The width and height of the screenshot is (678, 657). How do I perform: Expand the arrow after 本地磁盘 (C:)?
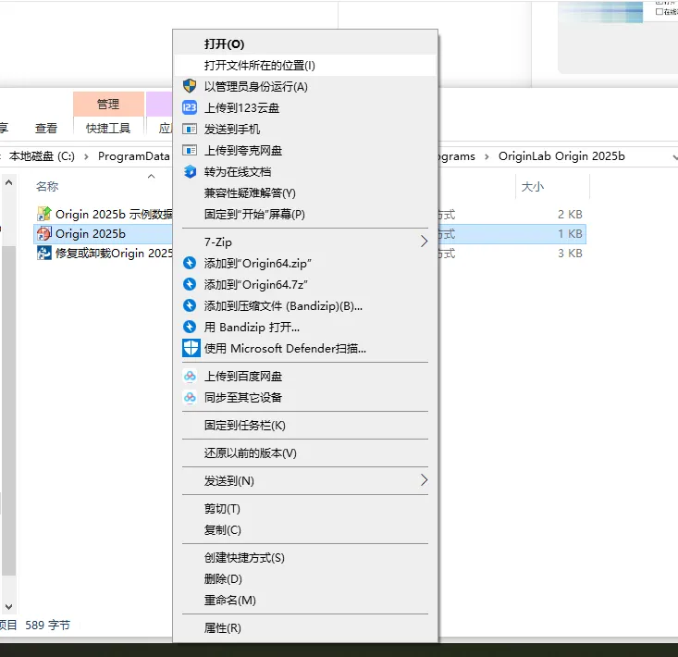(x=86, y=156)
